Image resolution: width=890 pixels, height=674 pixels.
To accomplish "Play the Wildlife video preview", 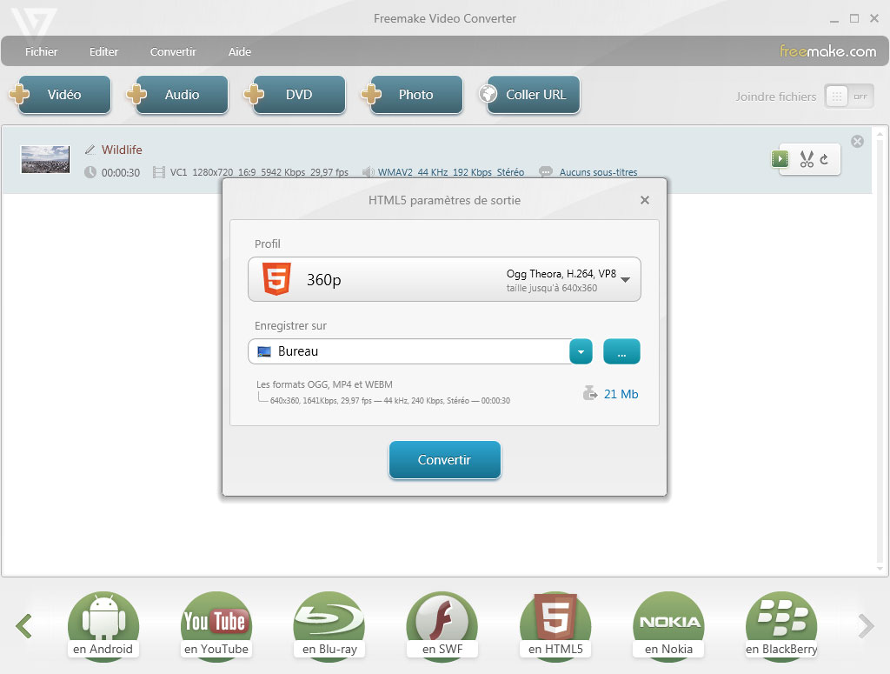I will click(x=780, y=159).
